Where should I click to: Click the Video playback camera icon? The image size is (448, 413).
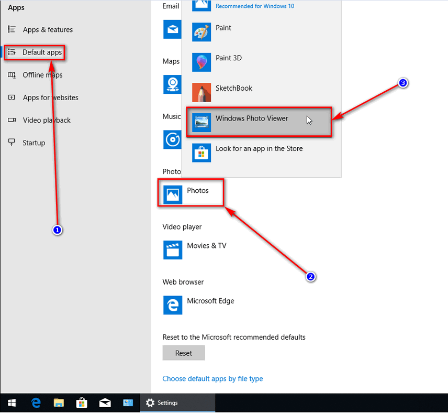point(12,120)
